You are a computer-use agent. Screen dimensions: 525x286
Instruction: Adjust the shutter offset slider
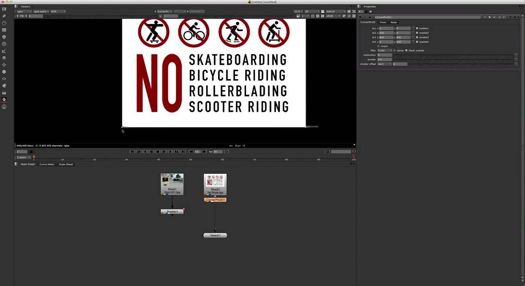pyautogui.click(x=460, y=64)
